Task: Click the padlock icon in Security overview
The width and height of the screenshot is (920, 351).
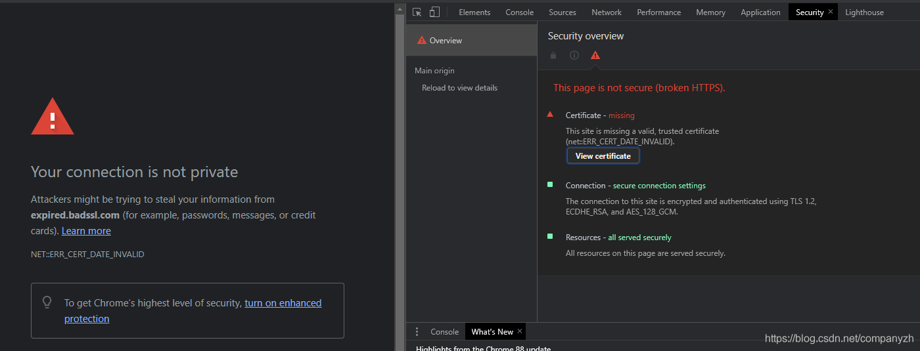Action: pos(553,55)
